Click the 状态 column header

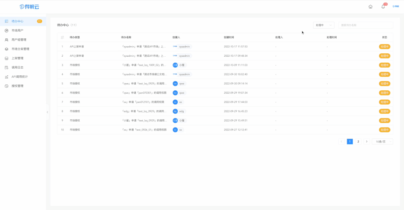[x=385, y=38]
